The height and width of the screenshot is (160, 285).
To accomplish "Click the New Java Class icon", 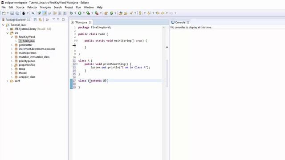I will [111, 13].
